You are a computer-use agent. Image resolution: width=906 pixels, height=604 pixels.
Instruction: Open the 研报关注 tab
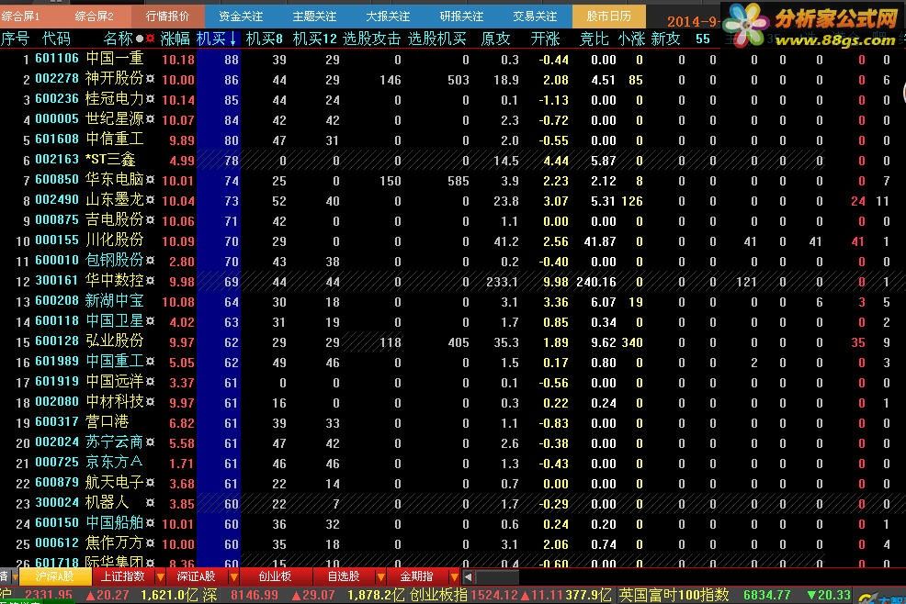click(461, 17)
